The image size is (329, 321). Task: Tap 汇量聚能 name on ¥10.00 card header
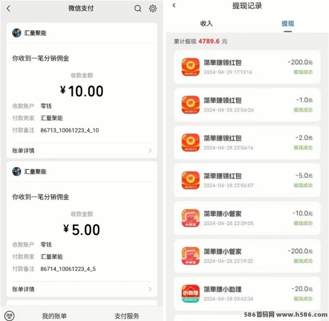coord(35,33)
